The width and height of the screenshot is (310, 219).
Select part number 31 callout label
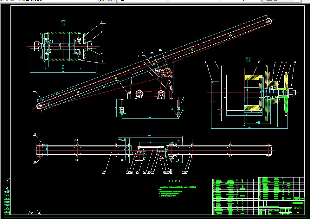[x=35, y=134]
